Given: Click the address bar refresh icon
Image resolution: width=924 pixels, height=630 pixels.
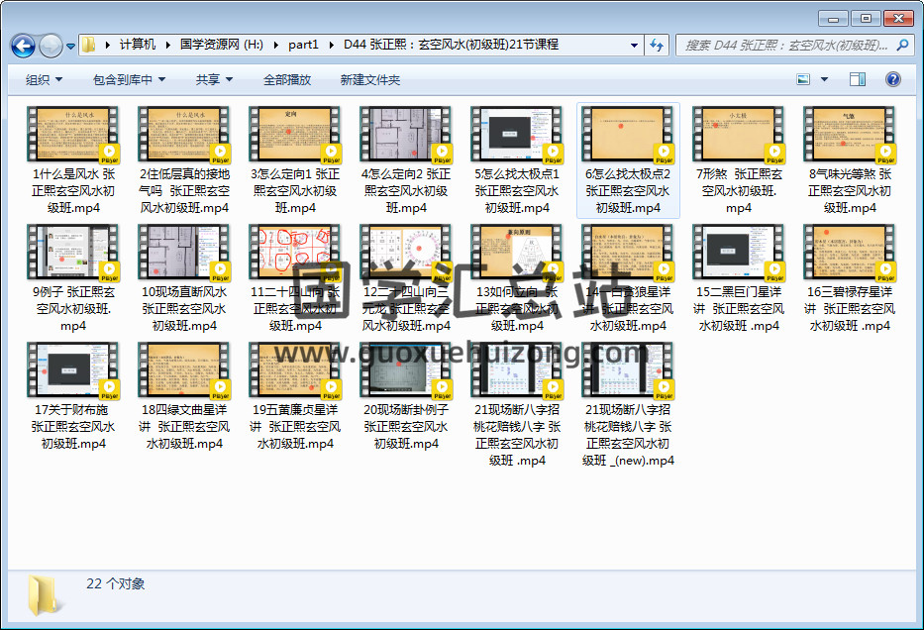Looking at the screenshot, I should click(656, 45).
